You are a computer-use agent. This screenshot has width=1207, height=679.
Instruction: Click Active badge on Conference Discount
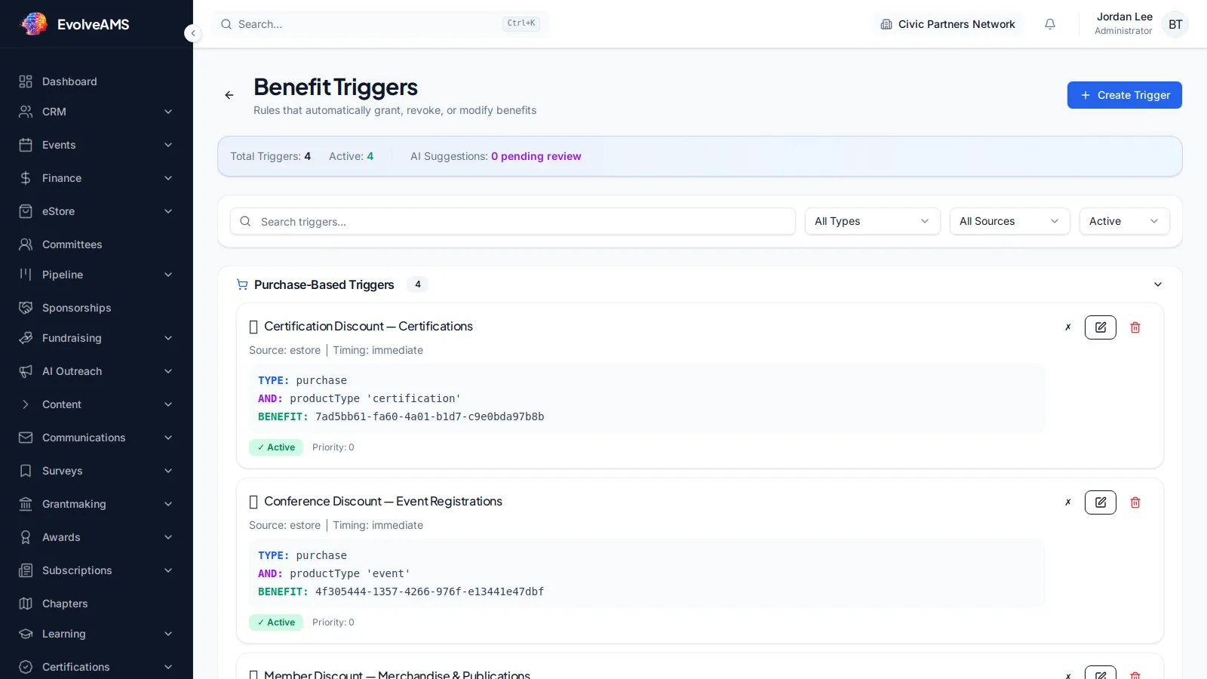pos(276,622)
